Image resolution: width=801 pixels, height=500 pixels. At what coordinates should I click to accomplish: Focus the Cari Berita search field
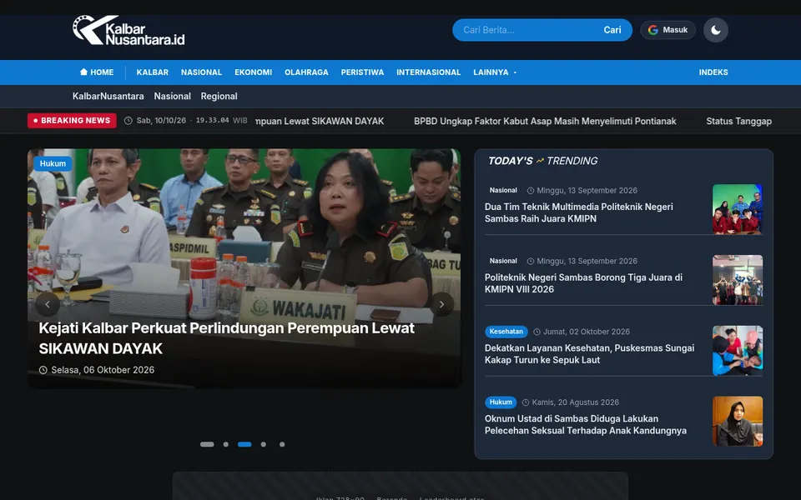point(526,30)
